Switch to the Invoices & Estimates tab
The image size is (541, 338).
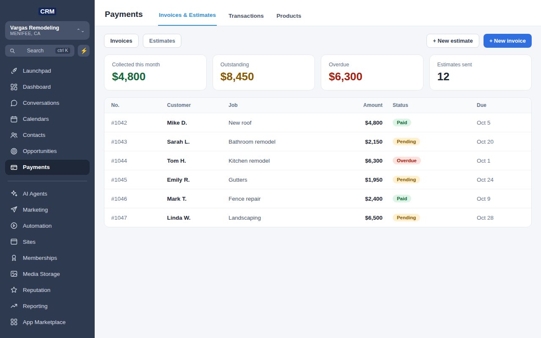(x=187, y=15)
